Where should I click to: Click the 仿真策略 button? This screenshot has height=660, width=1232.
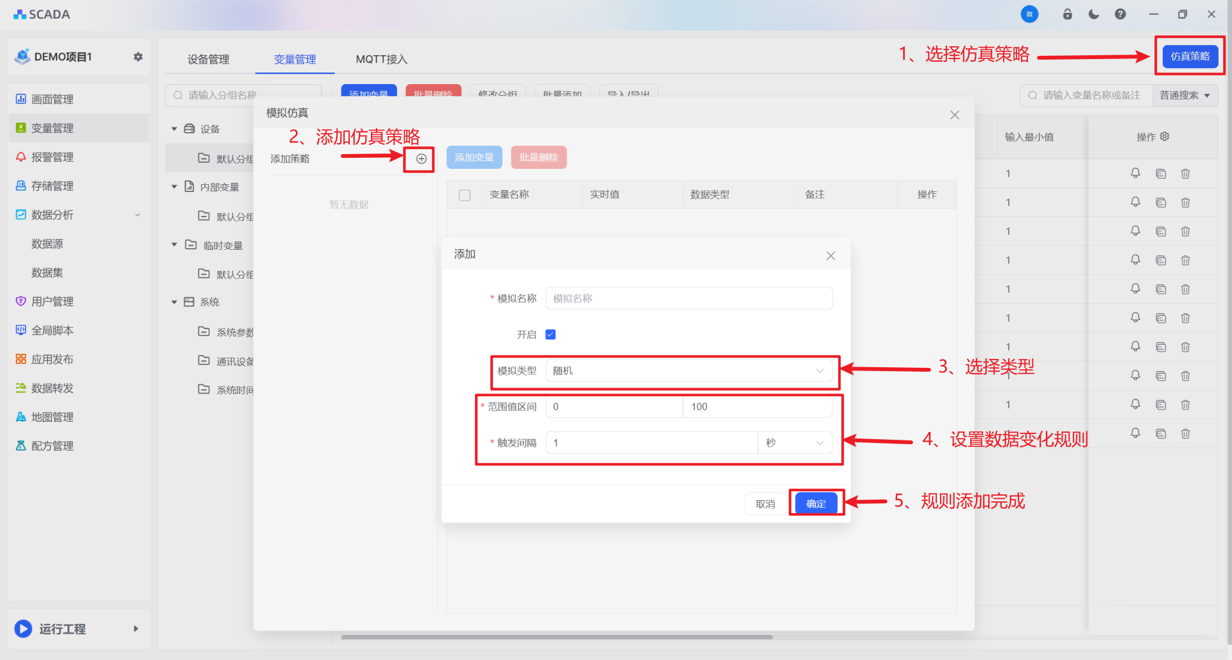1190,56
